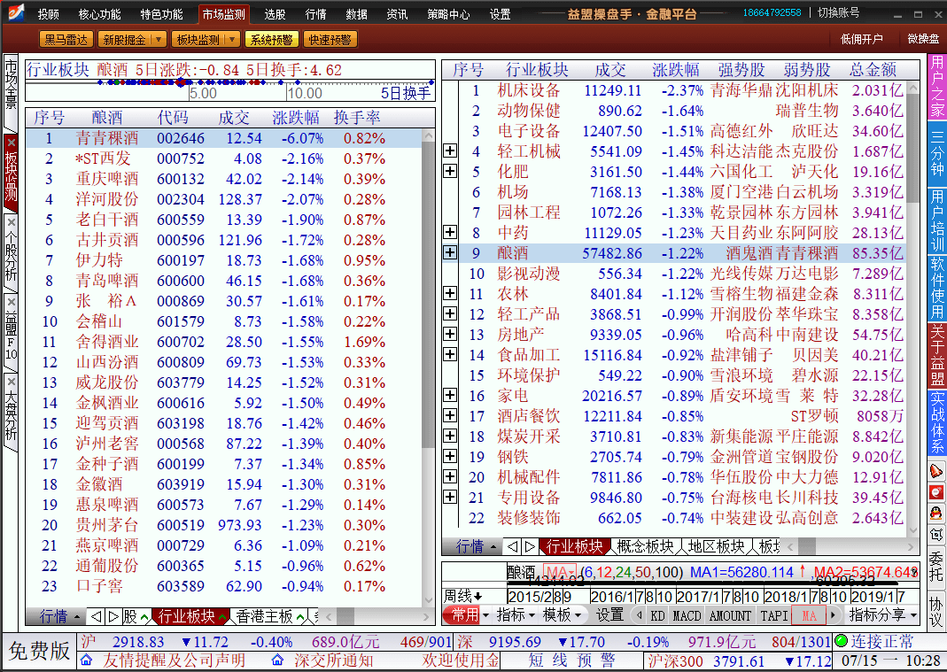This screenshot has height=672, width=947.
Task: Click the 黑马雷达 button
Action: point(66,40)
